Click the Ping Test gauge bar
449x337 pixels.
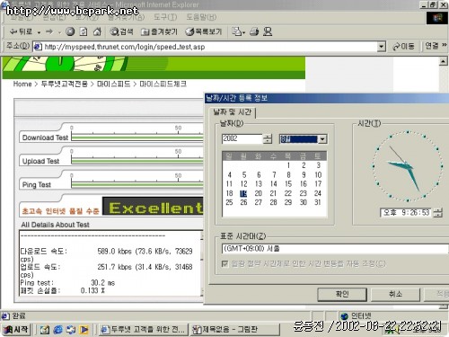137,185
